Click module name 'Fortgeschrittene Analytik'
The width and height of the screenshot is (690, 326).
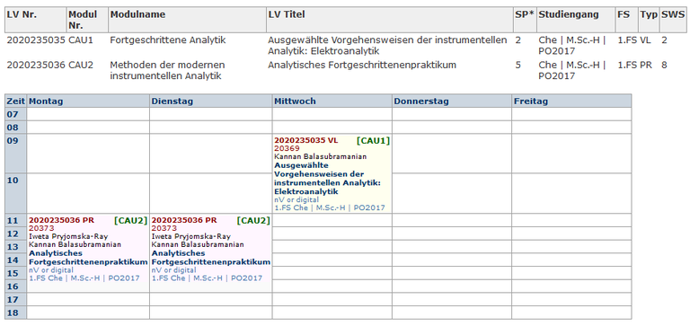tap(168, 40)
